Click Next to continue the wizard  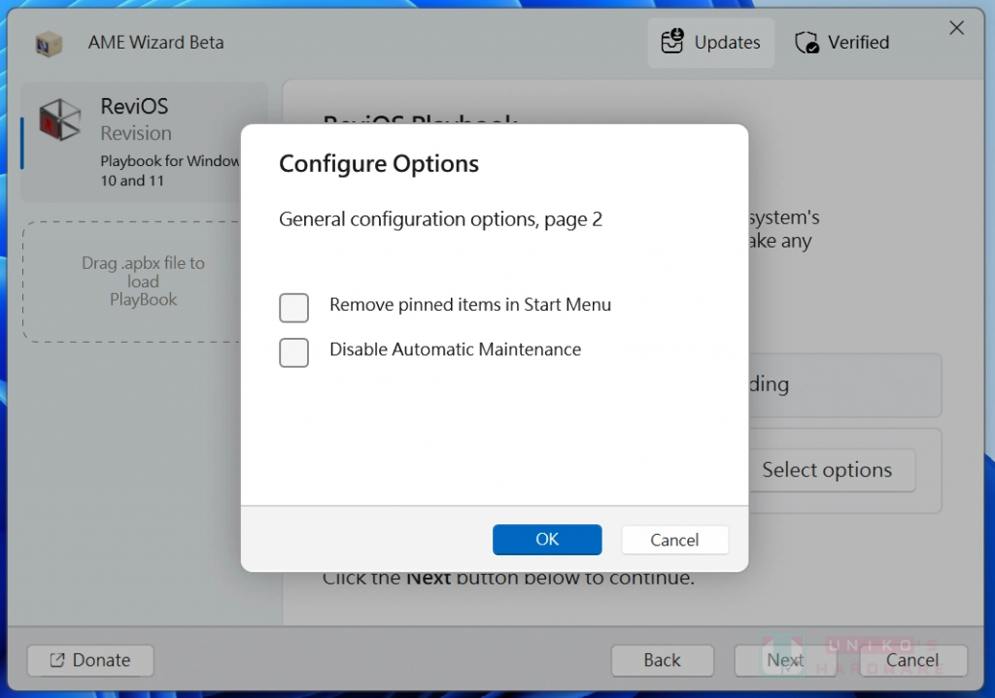(x=785, y=660)
